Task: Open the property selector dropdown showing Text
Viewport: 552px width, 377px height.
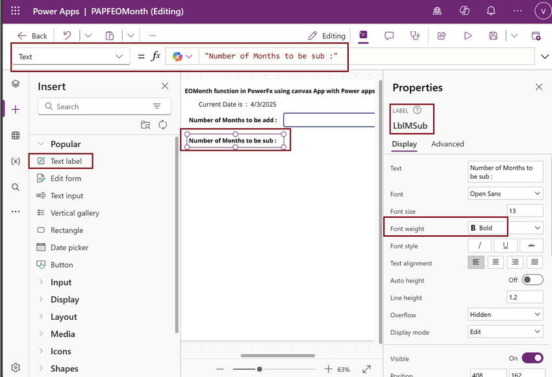Action: [x=71, y=57]
